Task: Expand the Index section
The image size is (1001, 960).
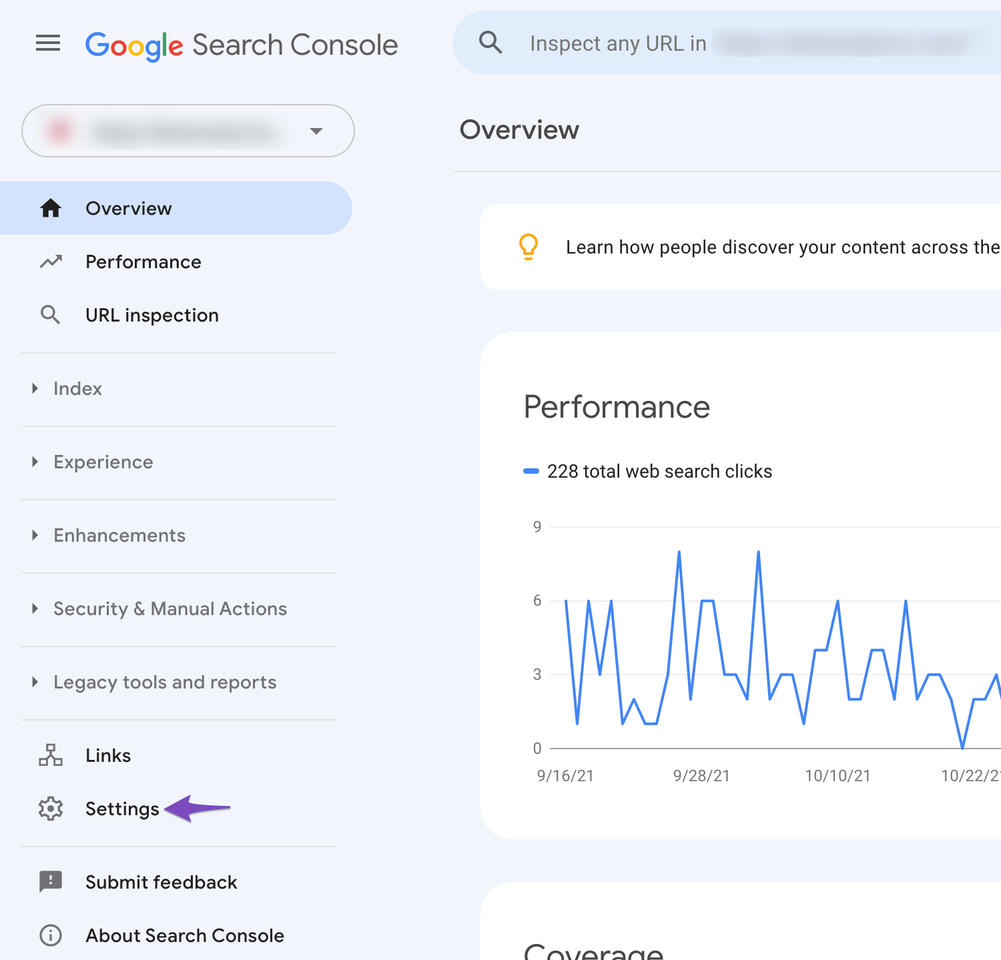Action: [77, 388]
